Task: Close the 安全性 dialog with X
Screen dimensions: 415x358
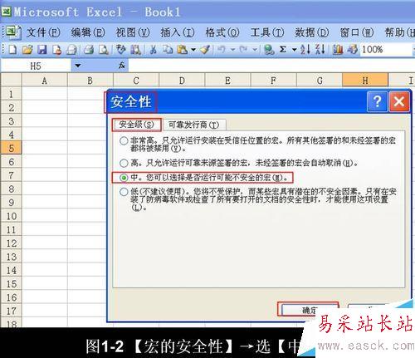Action: (398, 101)
